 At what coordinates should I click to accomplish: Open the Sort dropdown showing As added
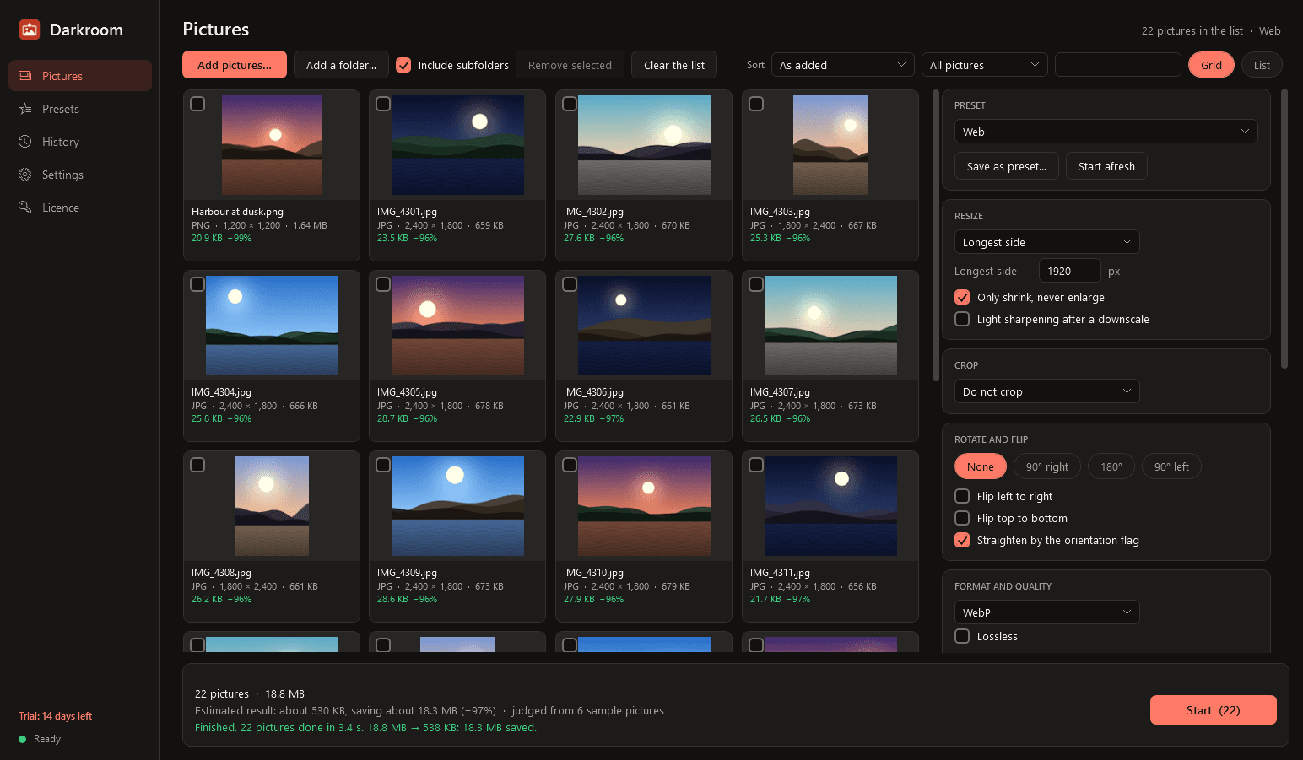tap(843, 65)
